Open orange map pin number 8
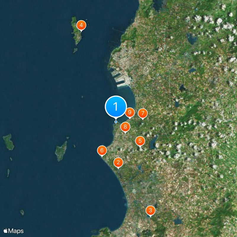This screenshot has height=237, width=237. click(x=125, y=127)
